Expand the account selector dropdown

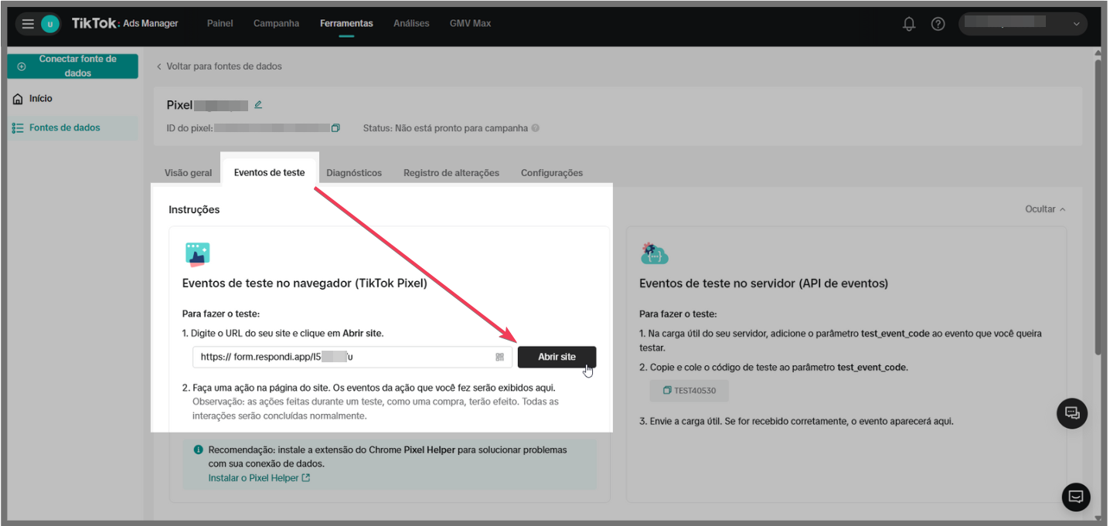click(x=1023, y=24)
